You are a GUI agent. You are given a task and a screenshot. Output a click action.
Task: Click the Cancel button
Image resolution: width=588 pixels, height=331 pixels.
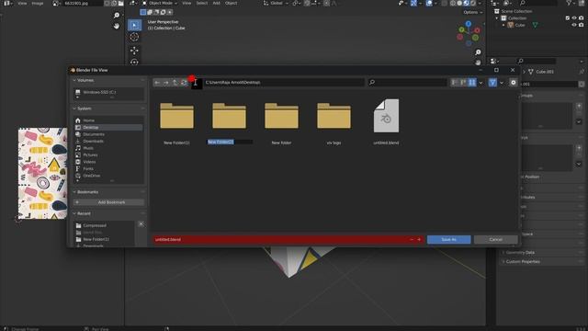496,239
